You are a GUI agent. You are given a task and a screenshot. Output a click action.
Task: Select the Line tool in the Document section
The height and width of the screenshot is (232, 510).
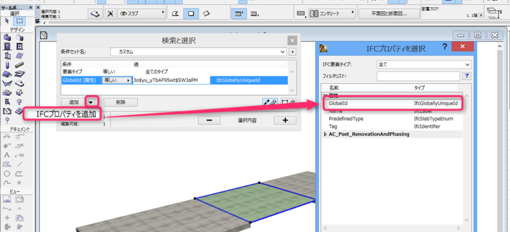[19, 164]
